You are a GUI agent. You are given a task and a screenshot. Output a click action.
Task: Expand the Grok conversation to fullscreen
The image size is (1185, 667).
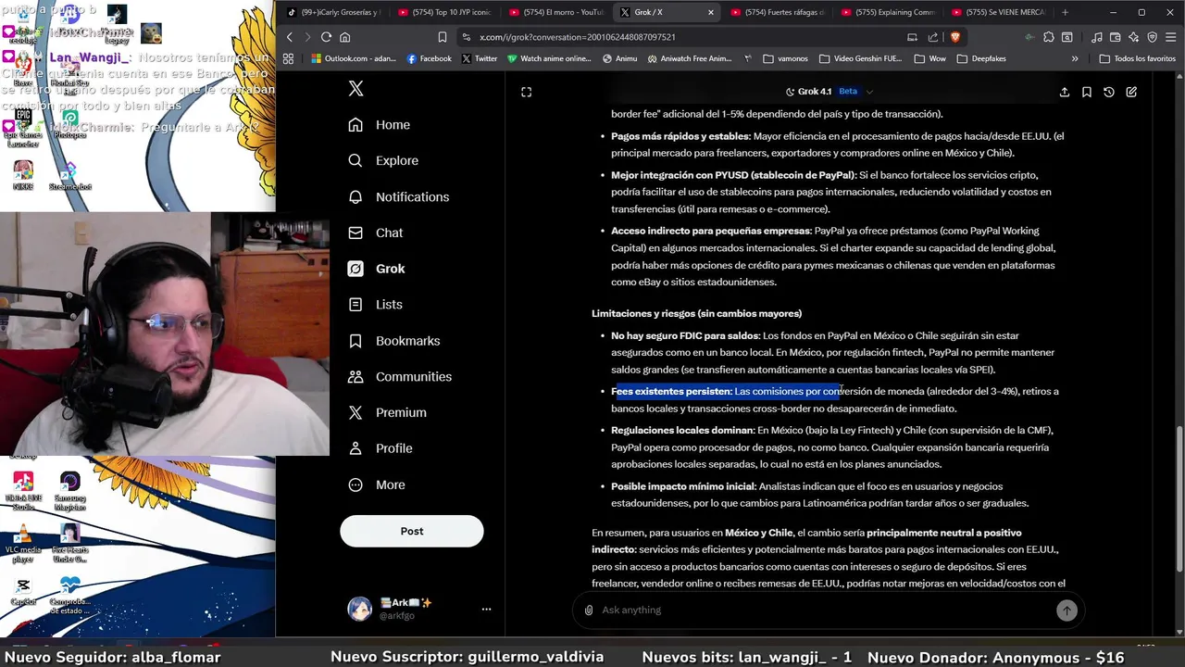point(526,92)
